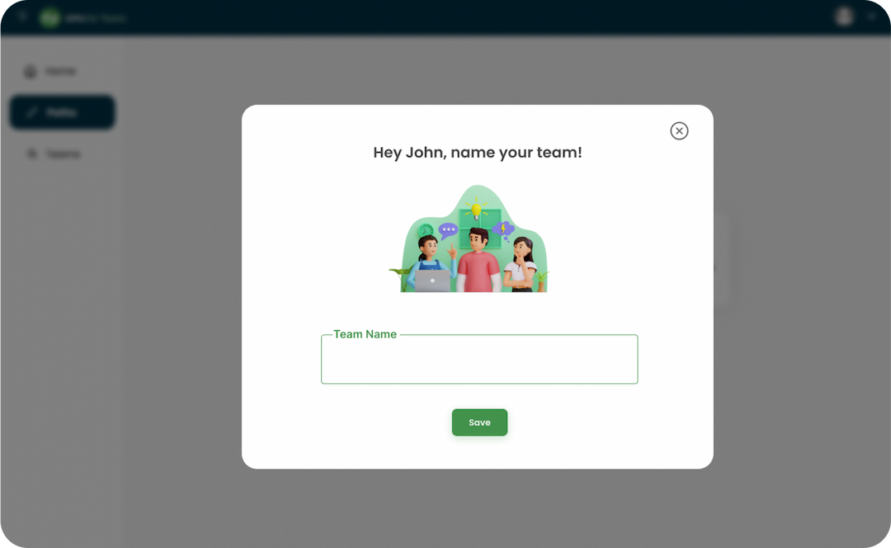Image resolution: width=891 pixels, height=548 pixels.
Task: Expand the chevron next to the avatar
Action: click(x=871, y=17)
